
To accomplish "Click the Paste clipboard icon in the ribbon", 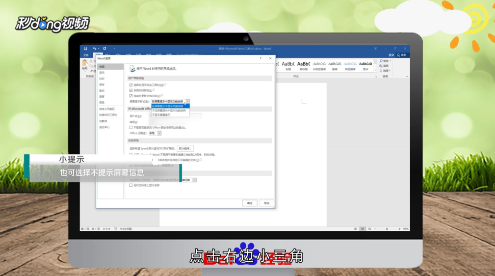I will 84,63.
